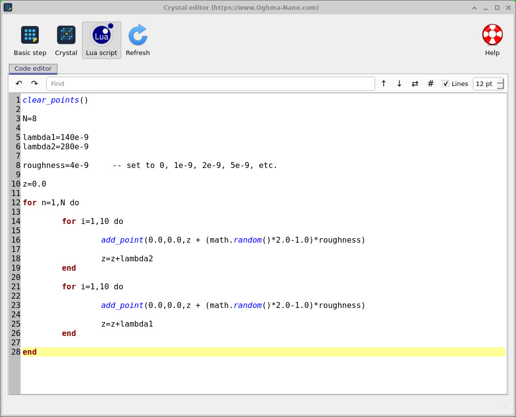This screenshot has width=516, height=417.
Task: Click line number 12 in the gutter
Action: 16,203
